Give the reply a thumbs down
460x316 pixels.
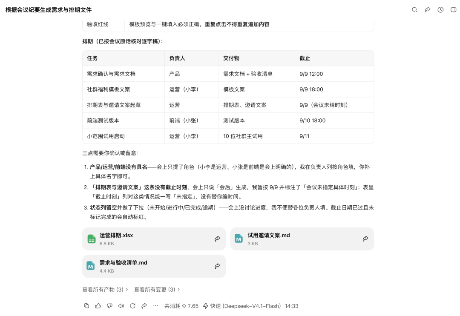click(x=109, y=306)
